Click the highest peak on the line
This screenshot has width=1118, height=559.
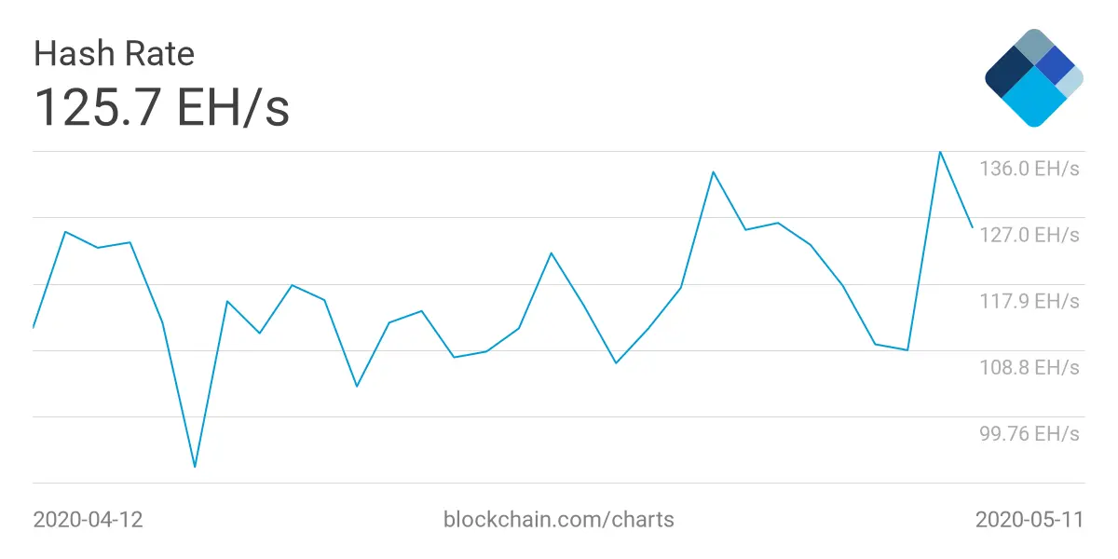point(939,151)
